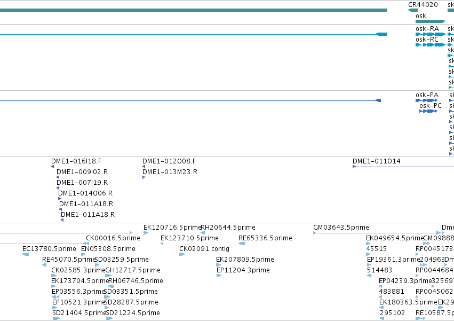Select the osk gene feature bar
This screenshot has width=454, height=321.
[x=431, y=21]
